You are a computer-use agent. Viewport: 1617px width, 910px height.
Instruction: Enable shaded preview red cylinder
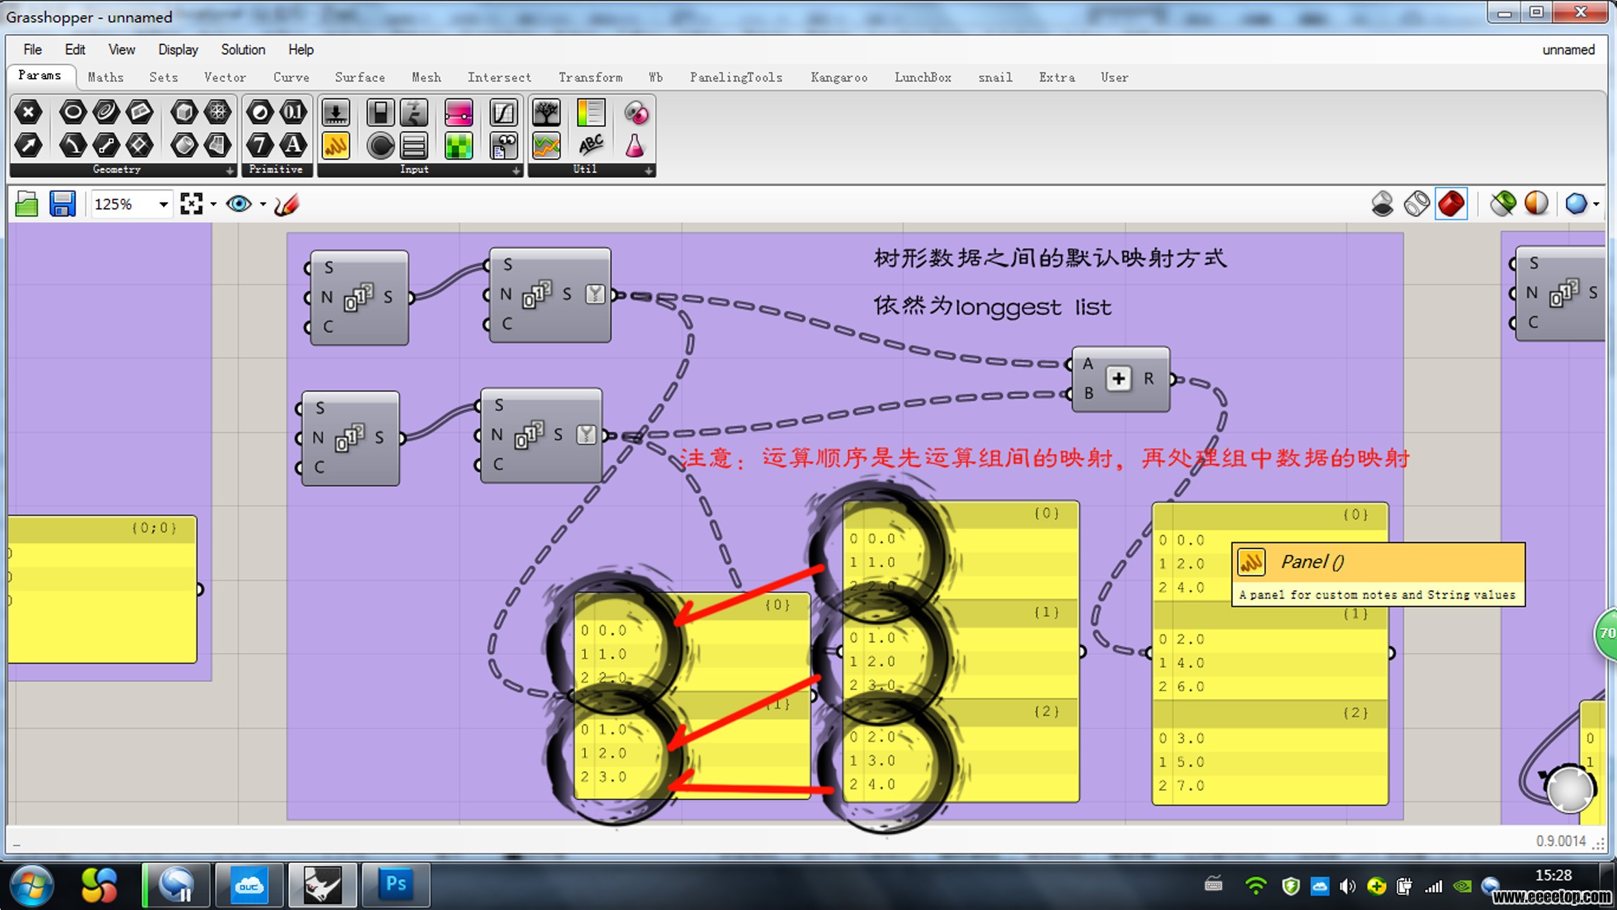[x=1451, y=204]
